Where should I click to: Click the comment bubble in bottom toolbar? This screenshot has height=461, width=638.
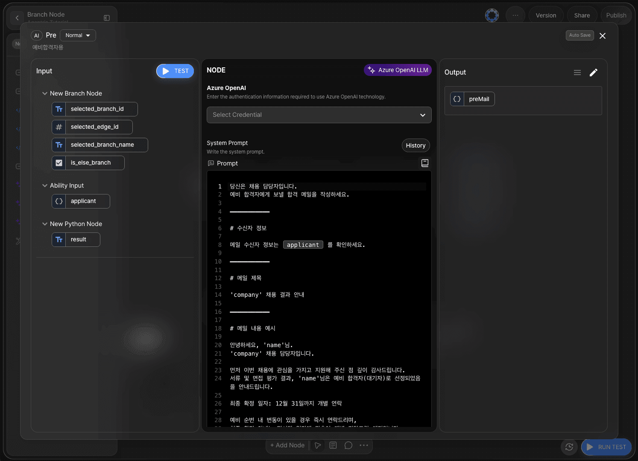348,445
